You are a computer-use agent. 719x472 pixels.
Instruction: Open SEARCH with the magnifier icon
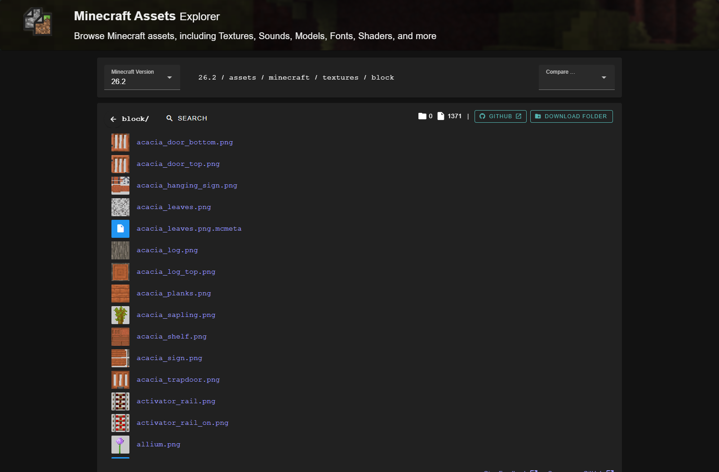click(x=169, y=118)
